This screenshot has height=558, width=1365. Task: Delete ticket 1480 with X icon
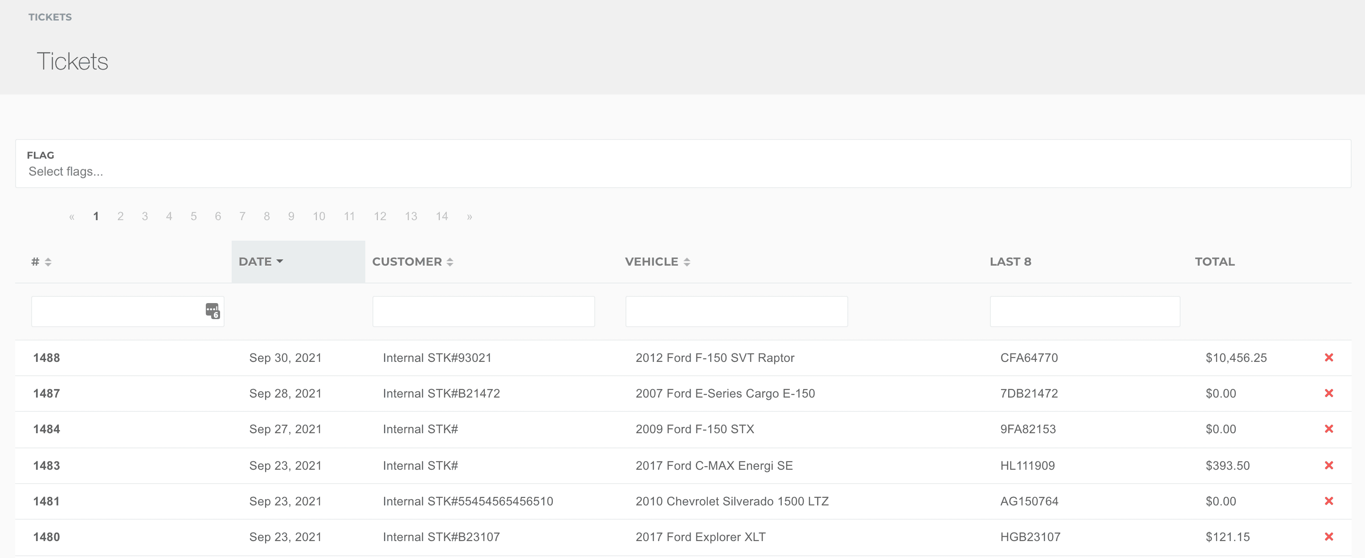pos(1328,537)
